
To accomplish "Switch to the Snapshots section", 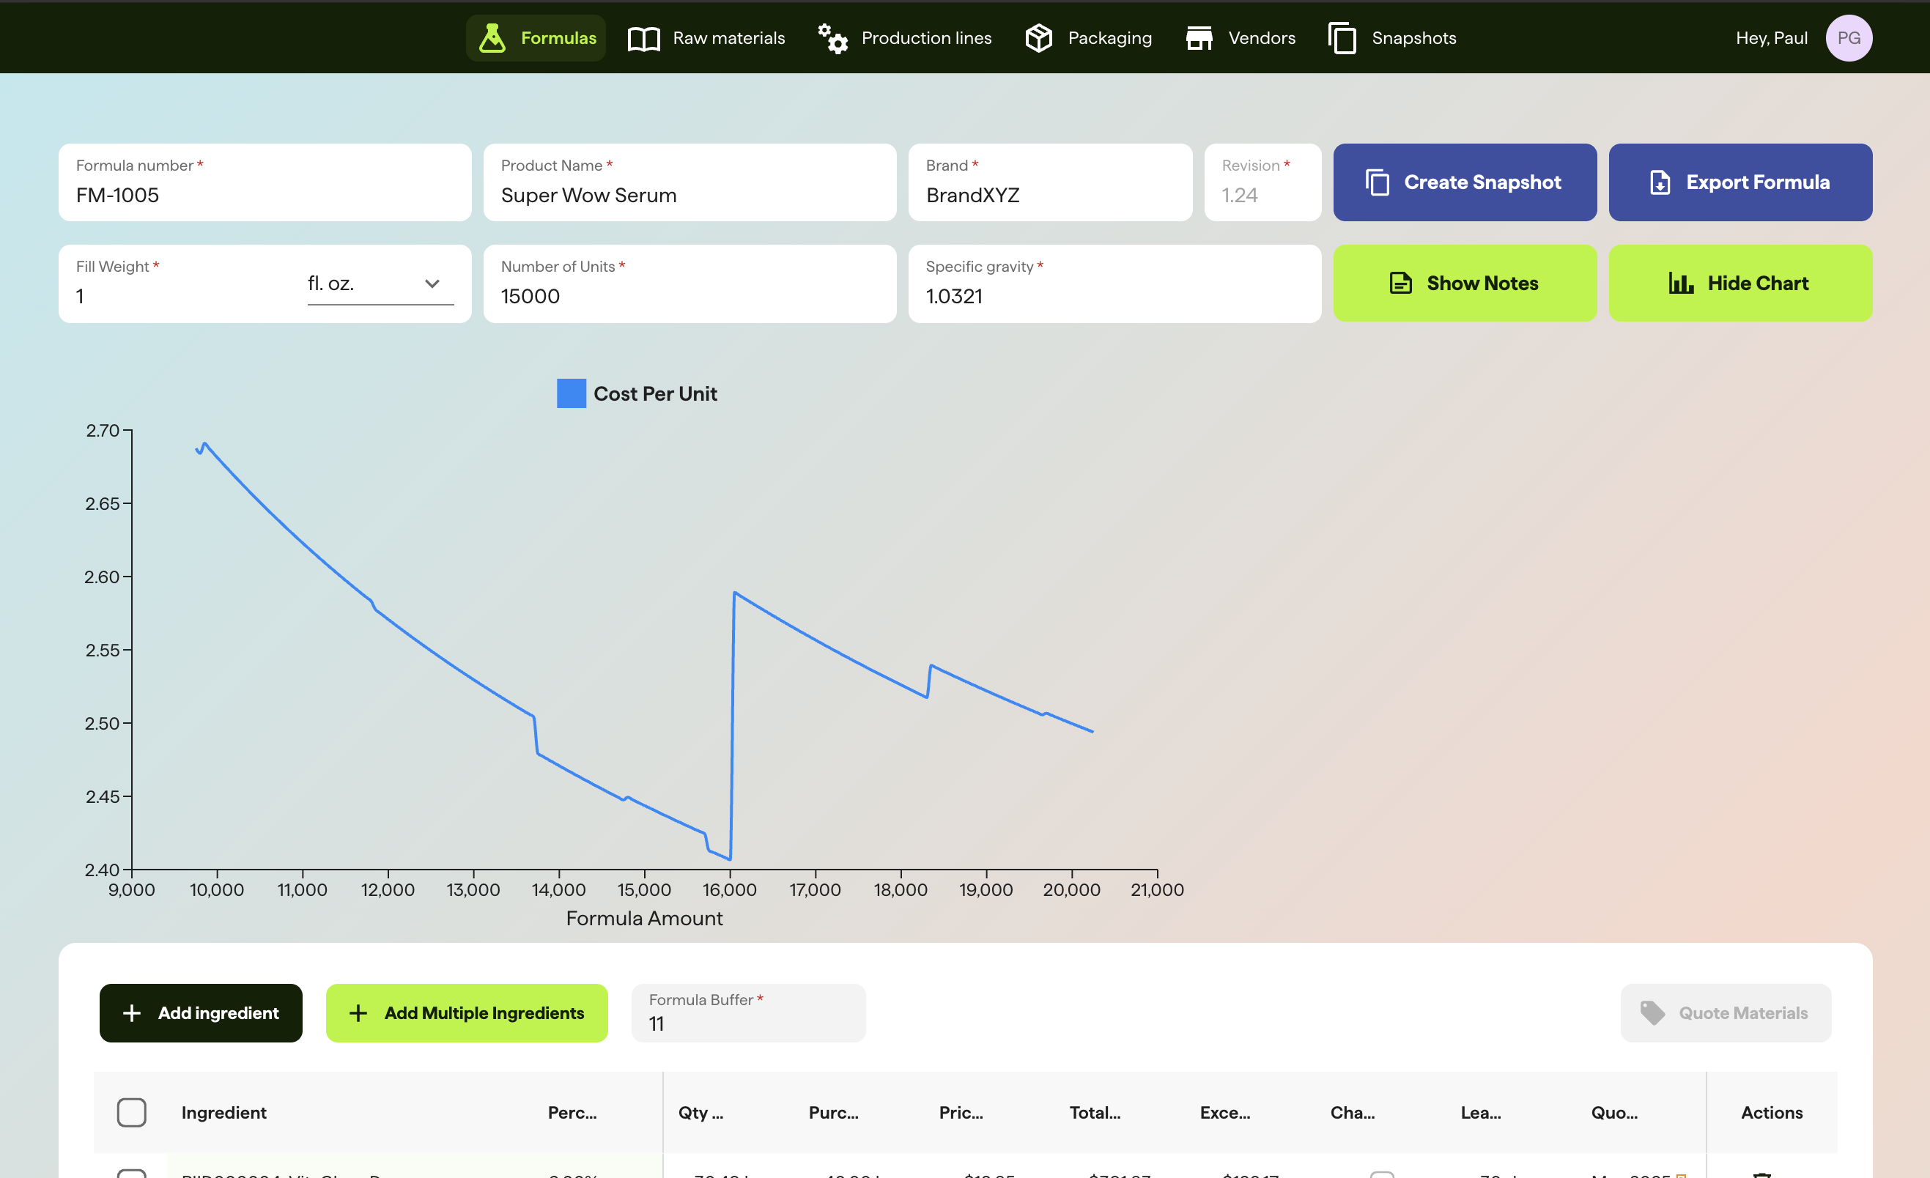I will 1413,37.
